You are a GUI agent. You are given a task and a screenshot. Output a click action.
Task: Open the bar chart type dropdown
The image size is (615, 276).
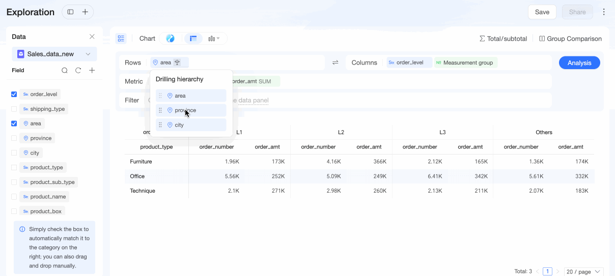coord(214,39)
